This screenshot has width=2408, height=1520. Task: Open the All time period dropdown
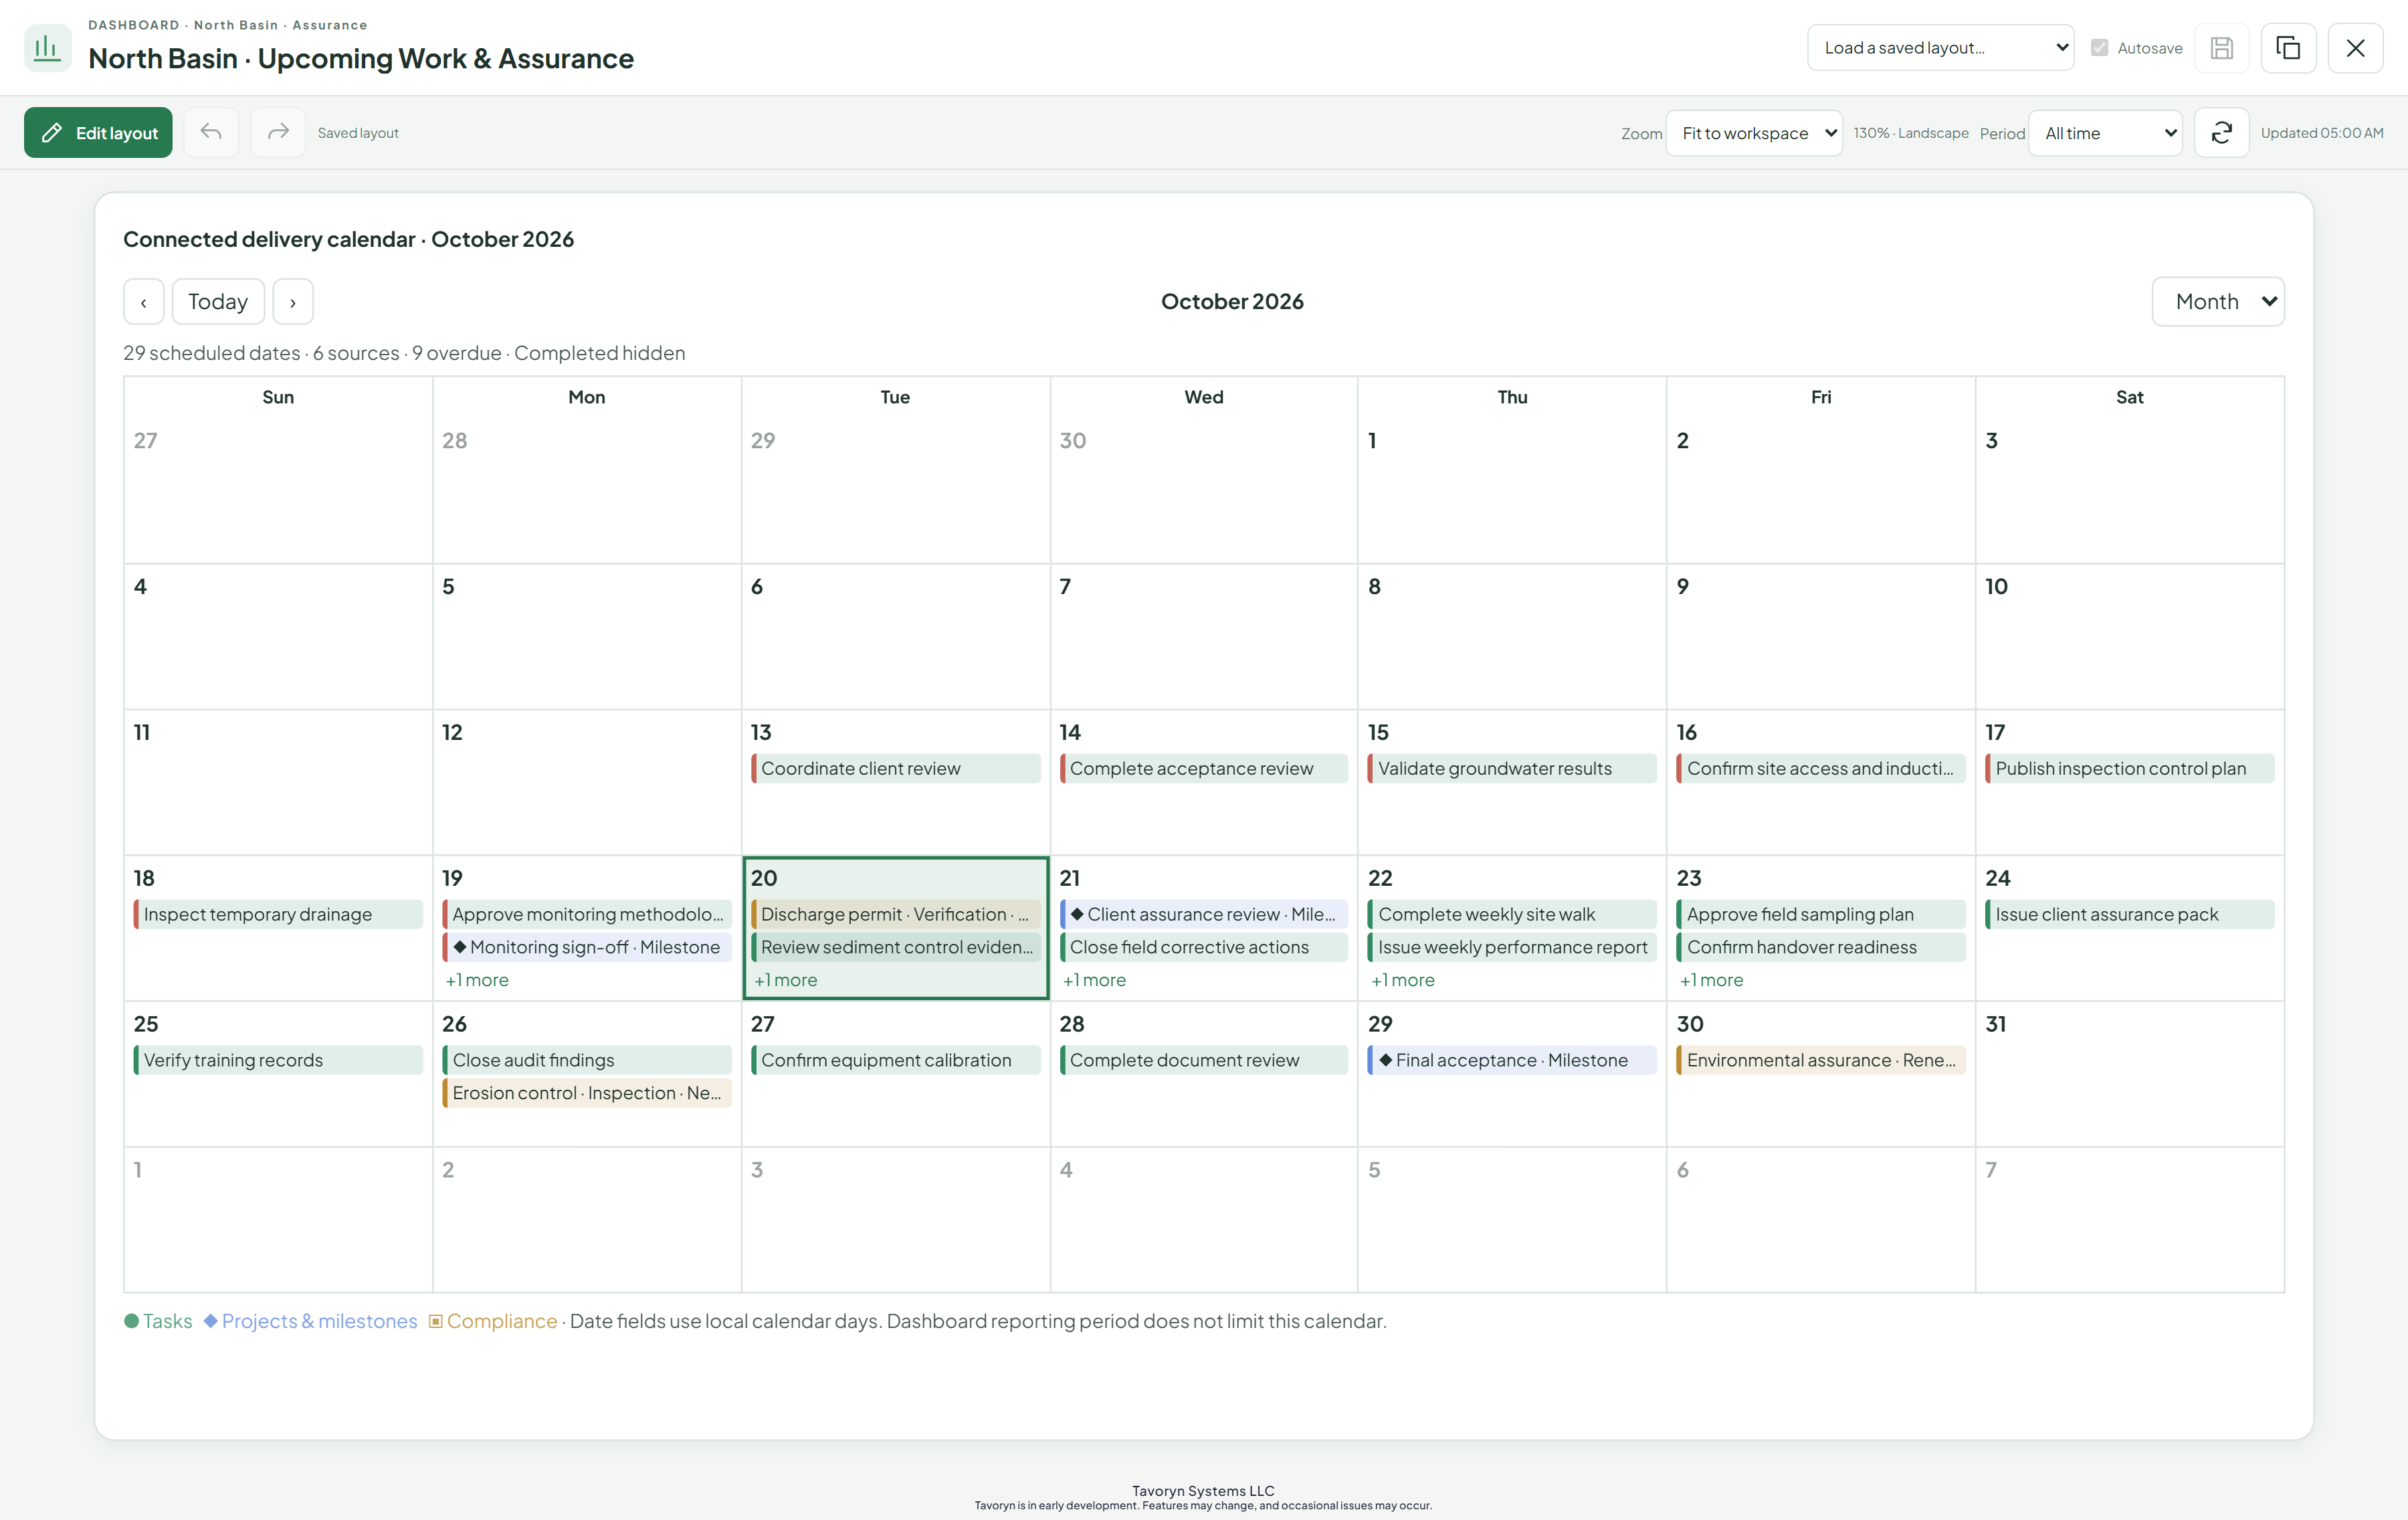[x=2105, y=133]
